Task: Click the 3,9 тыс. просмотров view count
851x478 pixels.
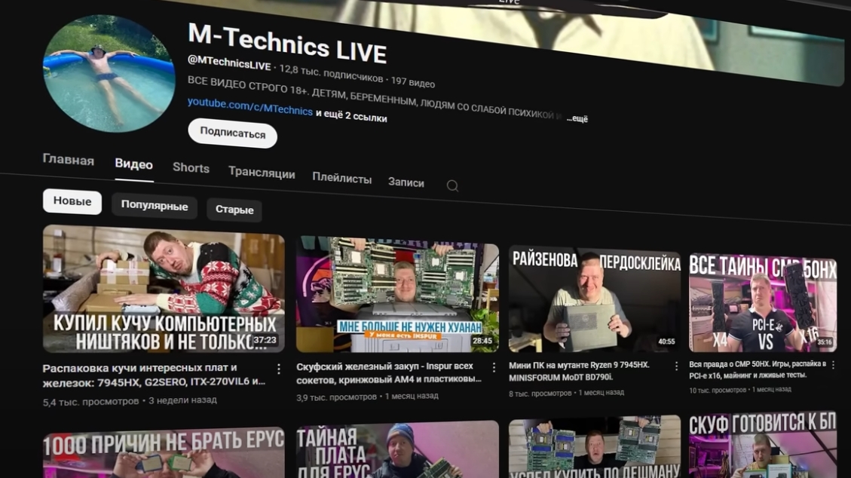Action: 336,397
